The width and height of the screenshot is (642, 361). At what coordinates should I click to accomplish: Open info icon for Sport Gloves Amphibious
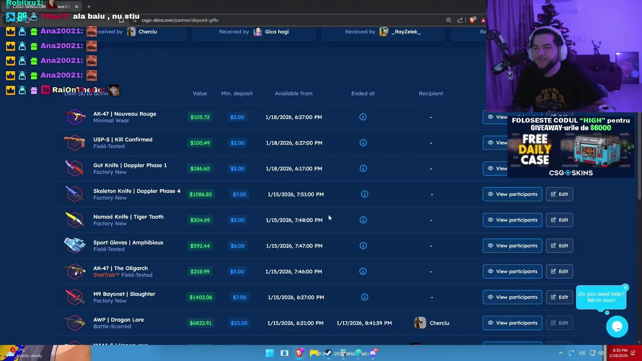(x=363, y=246)
